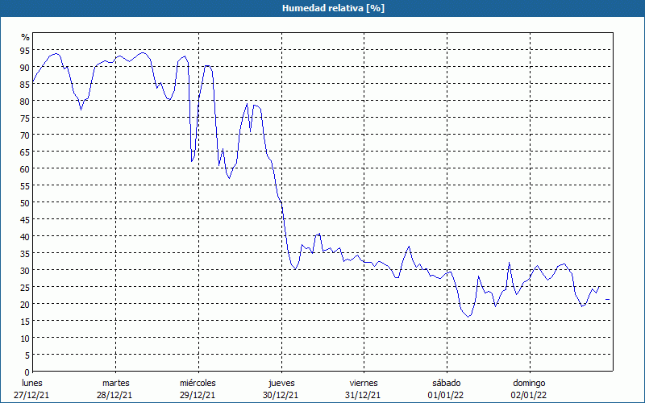Click the 80 y-axis value
This screenshot has height=403, width=645.
[x=25, y=102]
